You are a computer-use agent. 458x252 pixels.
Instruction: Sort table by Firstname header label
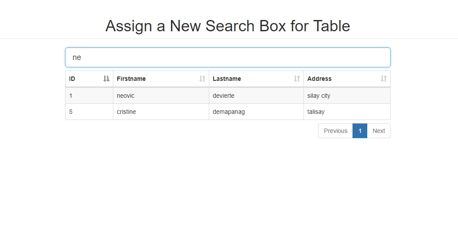pos(131,79)
